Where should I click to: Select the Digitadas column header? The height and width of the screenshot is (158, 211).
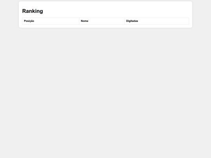tap(157, 21)
